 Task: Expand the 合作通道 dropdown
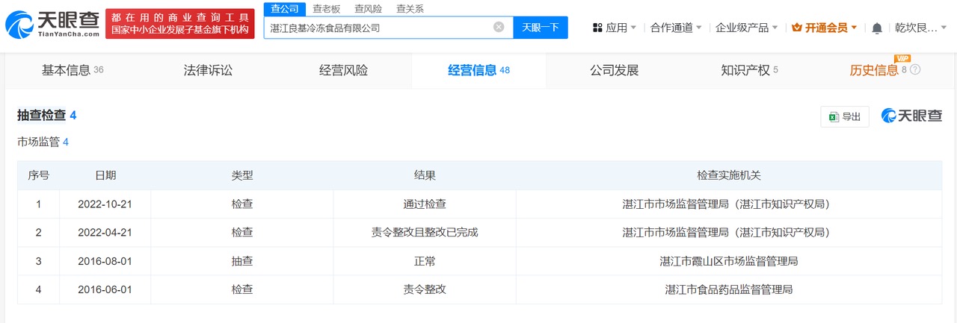(x=676, y=28)
